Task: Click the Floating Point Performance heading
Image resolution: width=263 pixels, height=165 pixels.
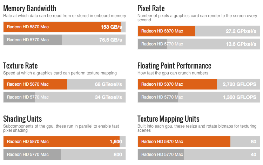Action: 174,66
